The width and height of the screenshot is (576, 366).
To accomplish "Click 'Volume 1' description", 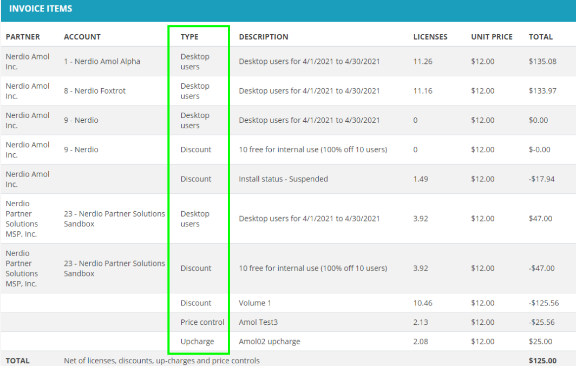I will 255,303.
